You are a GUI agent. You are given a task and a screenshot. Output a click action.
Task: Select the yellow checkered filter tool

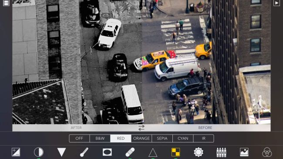pyautogui.click(x=175, y=152)
